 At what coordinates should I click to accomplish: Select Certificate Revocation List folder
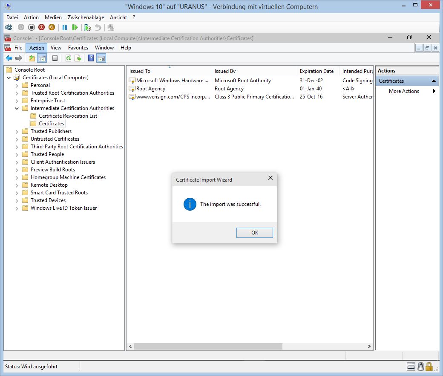[68, 116]
